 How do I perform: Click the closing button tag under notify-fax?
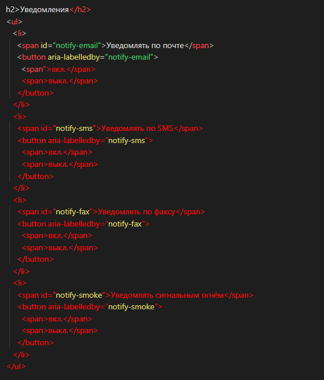[35, 260]
